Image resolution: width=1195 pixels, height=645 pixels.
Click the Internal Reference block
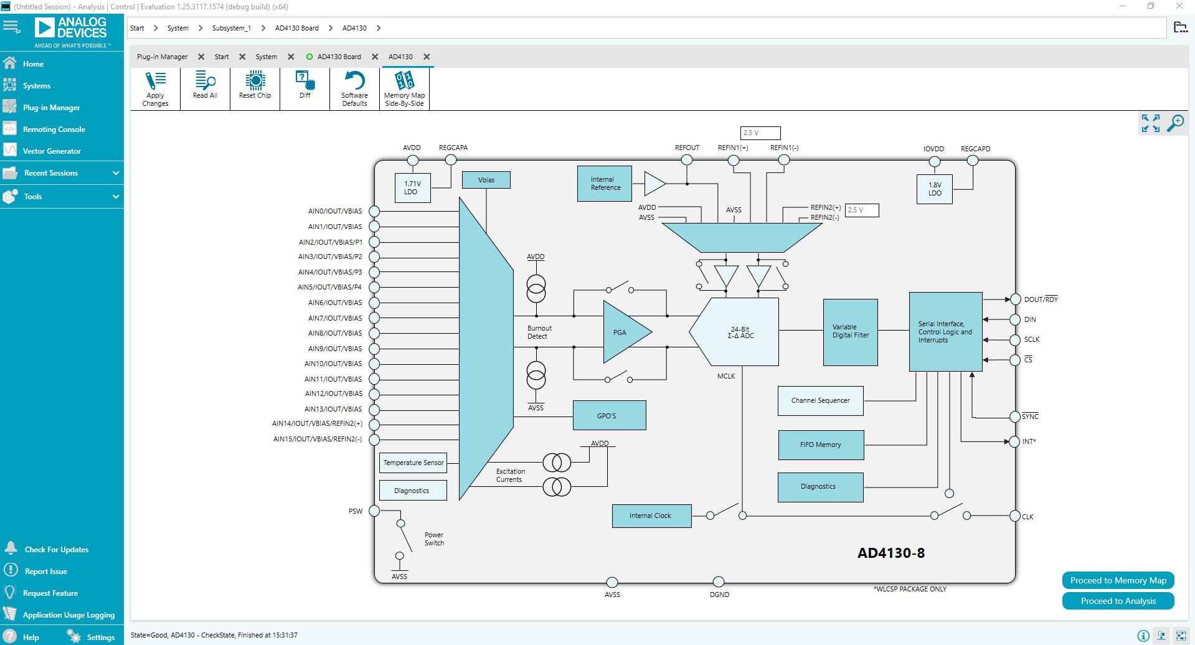605,184
